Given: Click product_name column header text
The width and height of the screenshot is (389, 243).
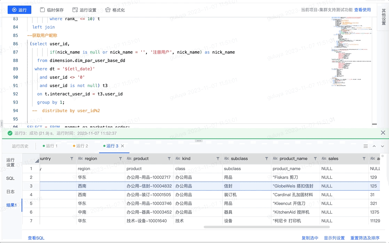Looking at the screenshot, I should pyautogui.click(x=293, y=158).
